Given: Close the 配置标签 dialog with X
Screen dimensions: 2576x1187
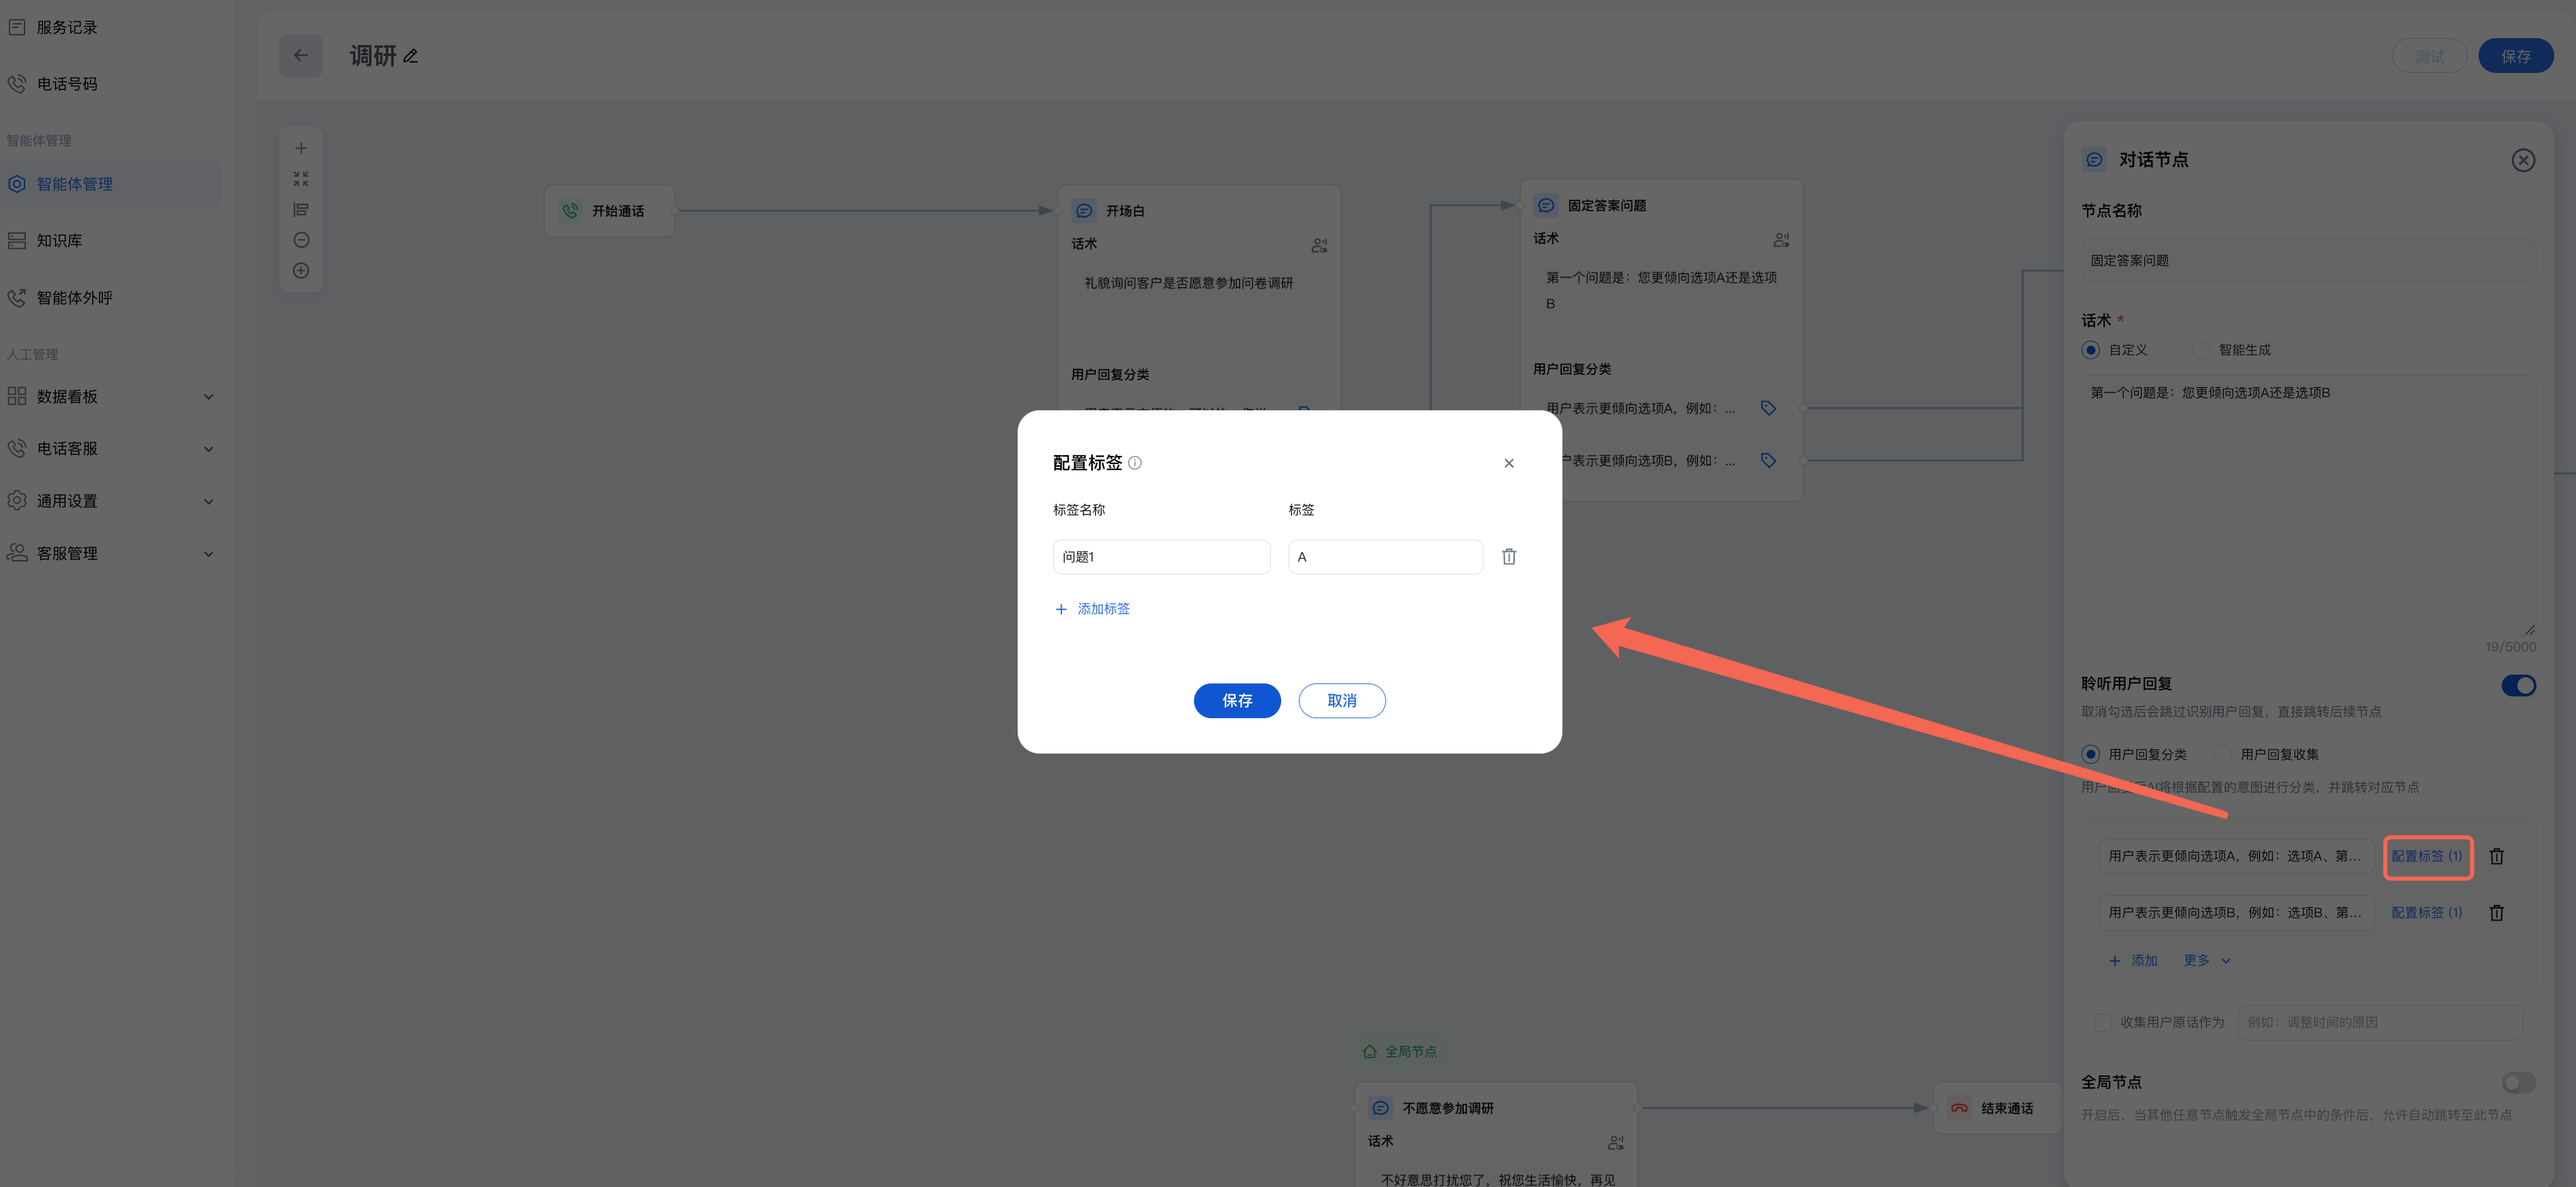Looking at the screenshot, I should [1508, 463].
